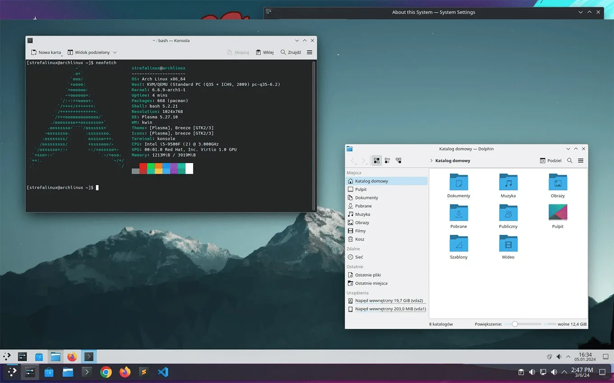The width and height of the screenshot is (614, 383).
Task: Toggle tree view mode in Dolphin
Action: point(398,160)
